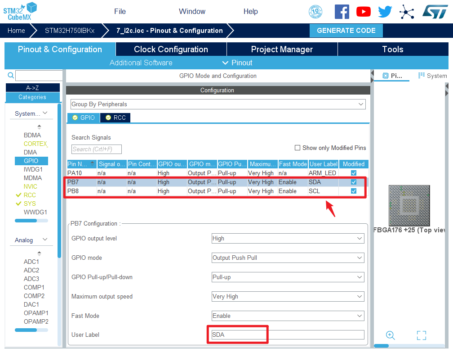This screenshot has width=453, height=353.
Task: Toggle Modified checkbox for PB8 row
Action: (354, 191)
